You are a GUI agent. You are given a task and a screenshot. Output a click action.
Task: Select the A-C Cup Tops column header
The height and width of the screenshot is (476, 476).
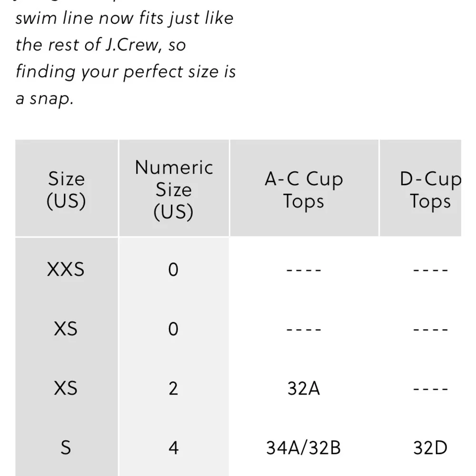(304, 190)
